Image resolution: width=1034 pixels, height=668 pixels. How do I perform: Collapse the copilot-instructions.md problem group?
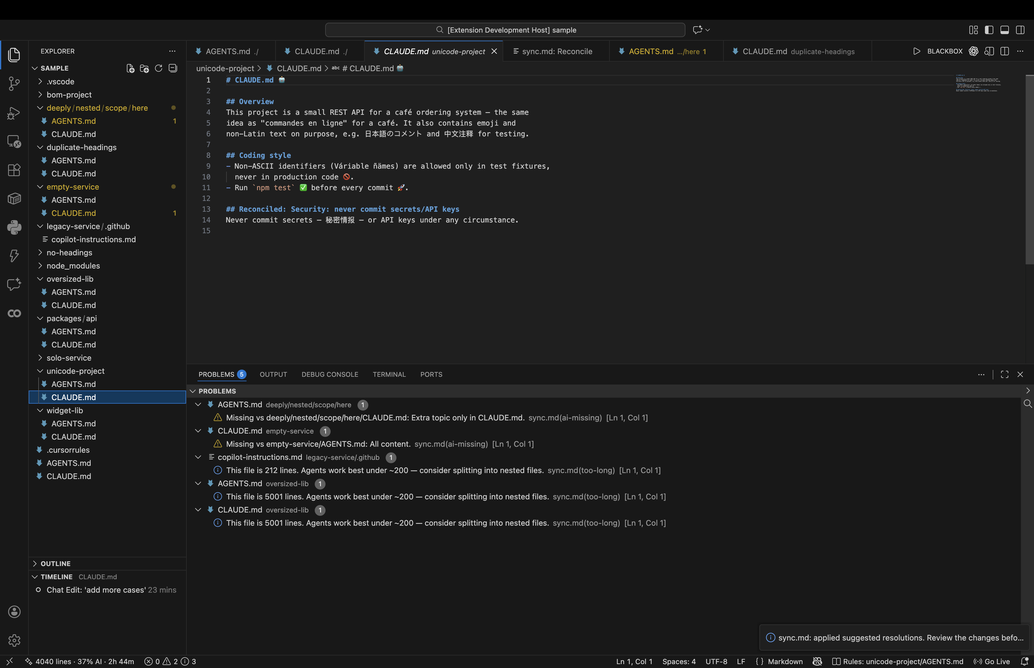pos(198,457)
